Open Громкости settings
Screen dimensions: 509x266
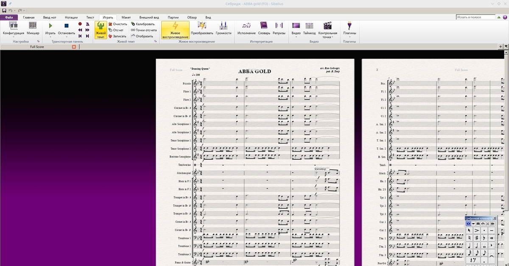pyautogui.click(x=224, y=28)
